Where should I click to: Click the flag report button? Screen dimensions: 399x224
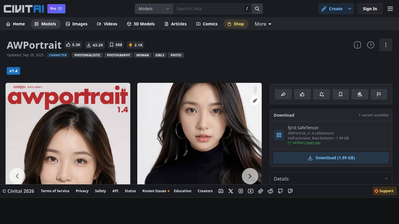[379, 94]
